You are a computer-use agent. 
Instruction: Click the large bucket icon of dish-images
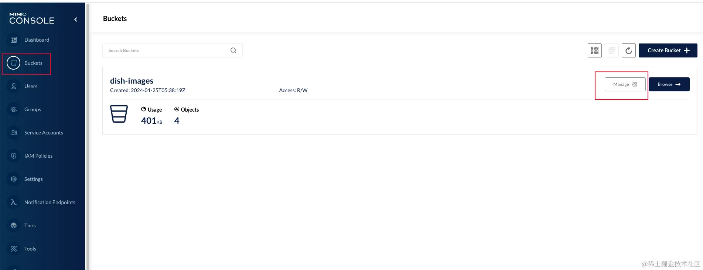[119, 114]
